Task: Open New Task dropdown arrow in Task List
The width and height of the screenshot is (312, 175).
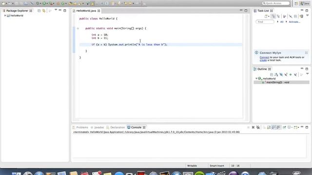Action: pos(269,16)
